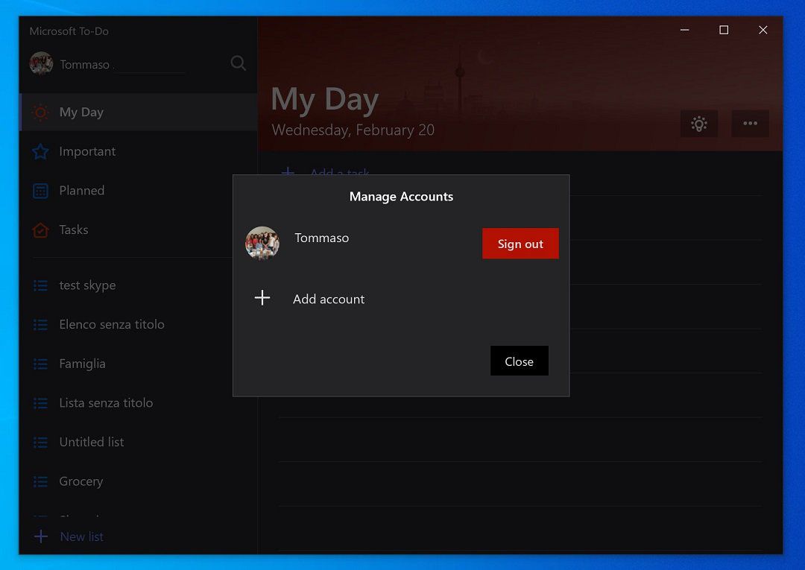Click the sidebar profile avatar
The image size is (805, 570).
(41, 63)
